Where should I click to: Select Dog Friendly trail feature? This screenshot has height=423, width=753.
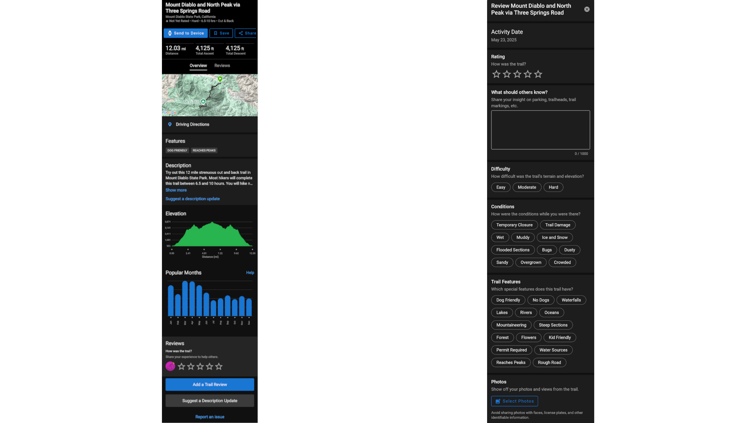pyautogui.click(x=508, y=300)
